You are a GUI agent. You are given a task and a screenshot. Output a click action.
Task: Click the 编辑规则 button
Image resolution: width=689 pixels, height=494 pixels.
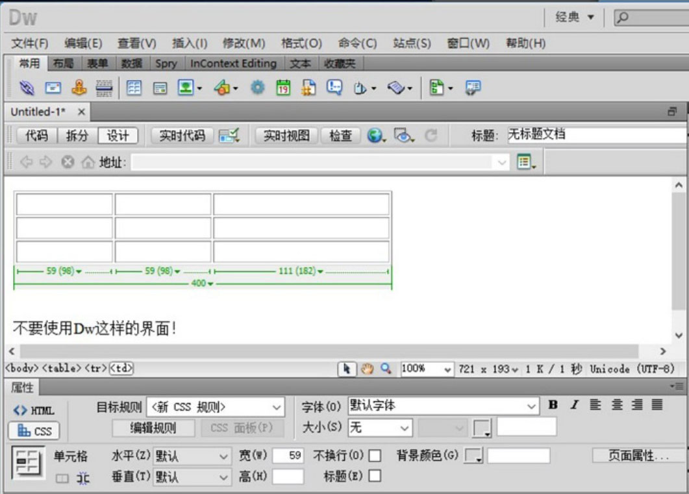click(153, 428)
